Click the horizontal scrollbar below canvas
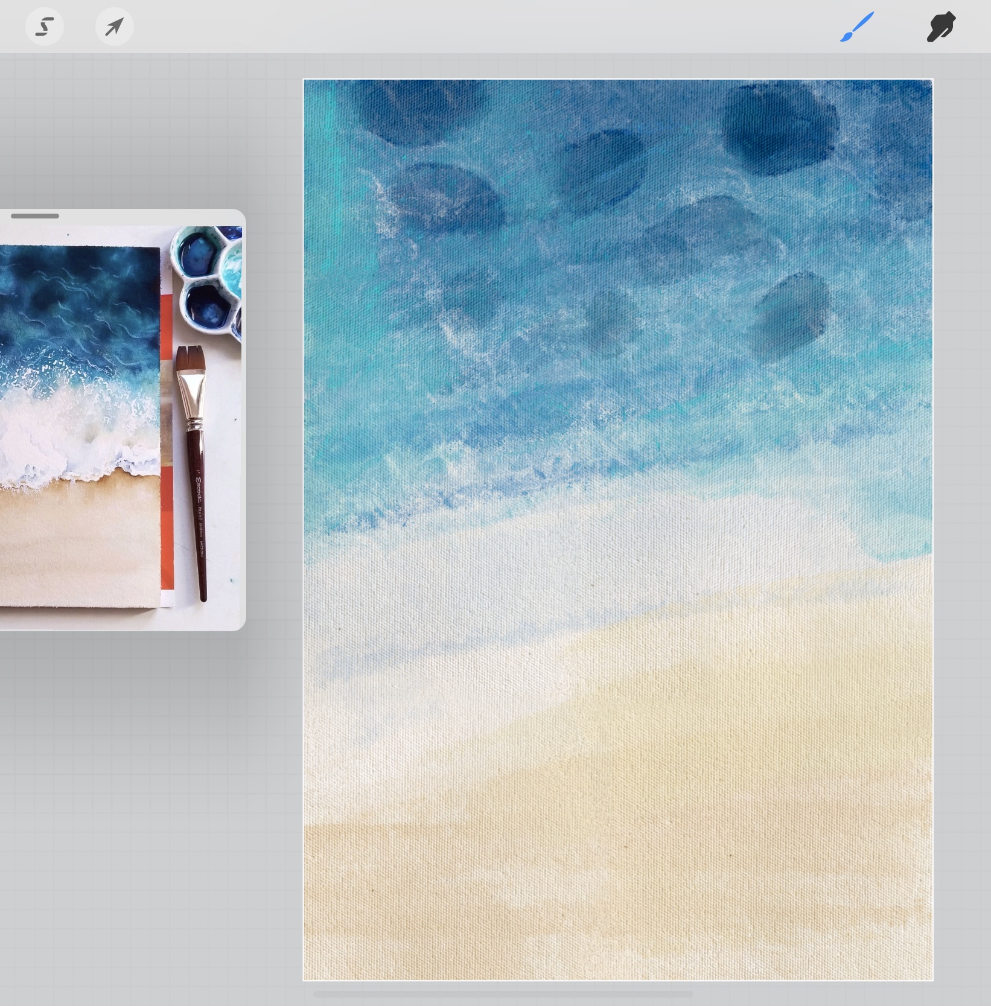 coord(503,993)
